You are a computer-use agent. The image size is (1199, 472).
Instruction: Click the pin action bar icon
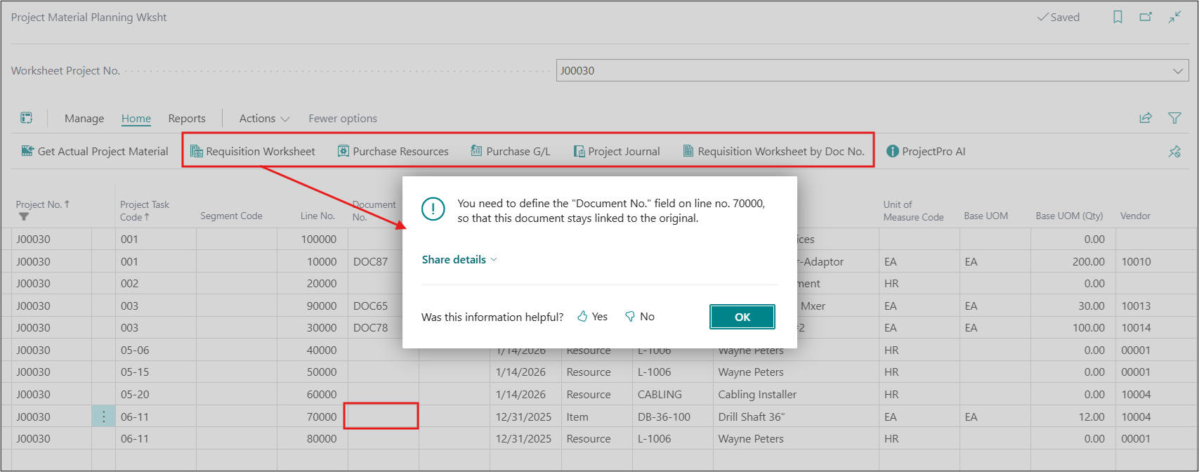[x=1174, y=152]
